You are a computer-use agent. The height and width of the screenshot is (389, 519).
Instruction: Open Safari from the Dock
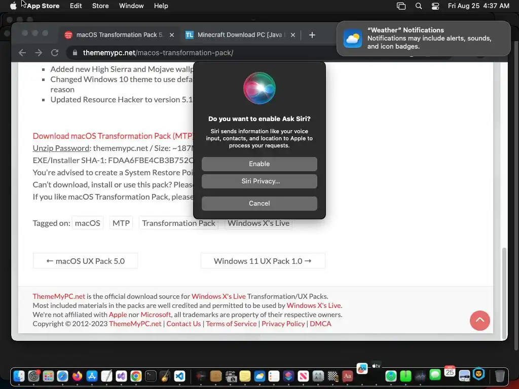(x=62, y=376)
